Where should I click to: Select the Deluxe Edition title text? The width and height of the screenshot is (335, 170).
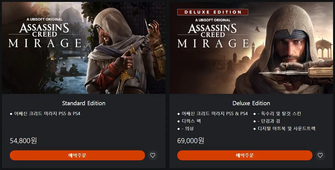tap(251, 103)
